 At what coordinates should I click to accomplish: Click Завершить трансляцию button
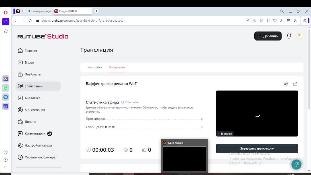click(x=257, y=148)
